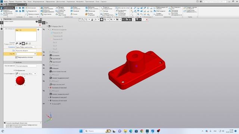239x134 pixels.
Task: Activate Вырезать выдавливанием tool
Action: coord(47,11)
